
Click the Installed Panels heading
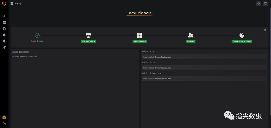(x=149, y=62)
